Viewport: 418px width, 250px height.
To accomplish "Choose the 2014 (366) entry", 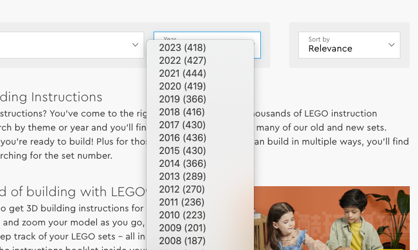I will coord(200,163).
